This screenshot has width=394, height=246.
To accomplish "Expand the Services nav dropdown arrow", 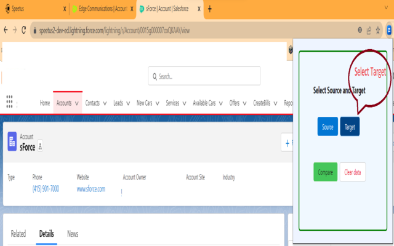I will [184, 103].
